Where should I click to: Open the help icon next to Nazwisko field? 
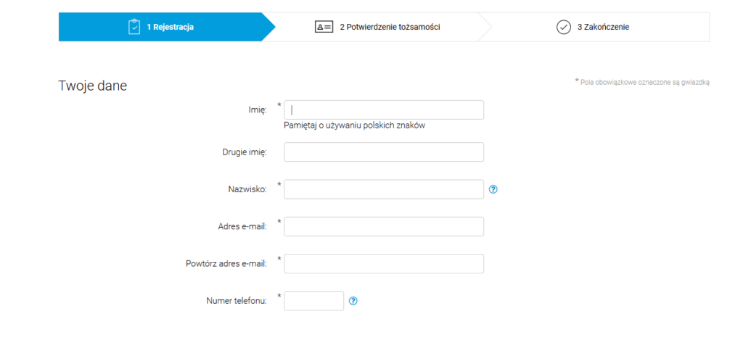tap(493, 189)
